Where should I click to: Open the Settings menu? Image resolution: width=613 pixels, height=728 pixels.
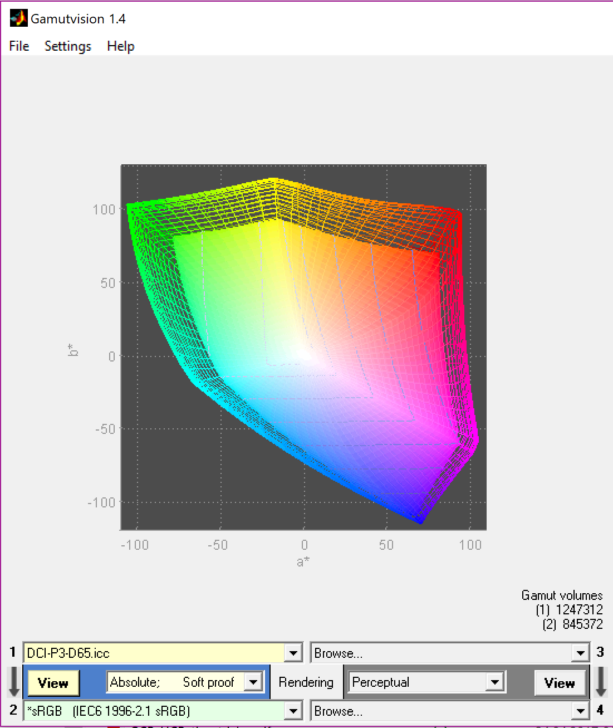click(x=67, y=46)
